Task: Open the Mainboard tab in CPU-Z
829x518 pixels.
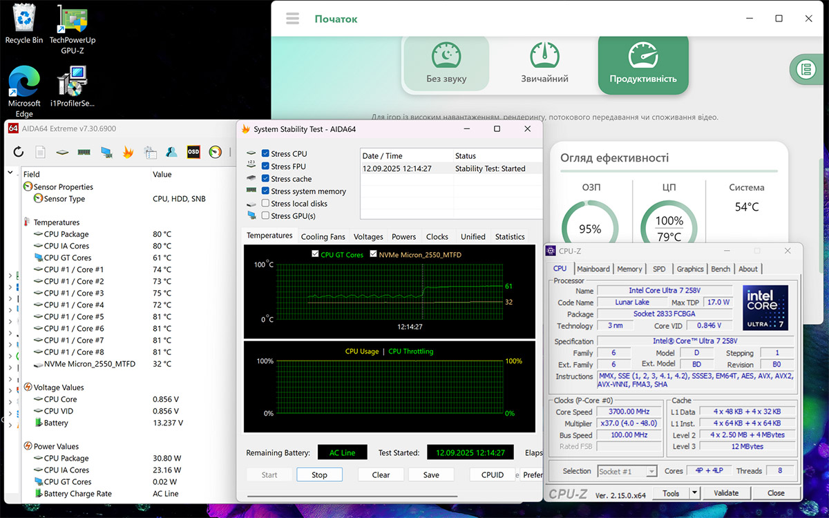Action: point(593,269)
